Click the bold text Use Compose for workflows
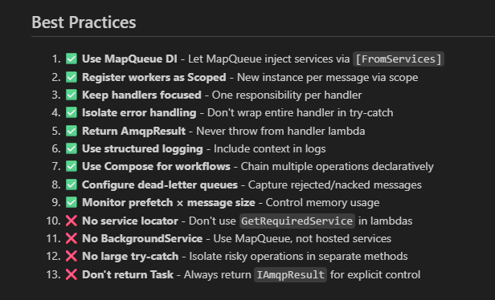The image size is (495, 300). point(156,166)
